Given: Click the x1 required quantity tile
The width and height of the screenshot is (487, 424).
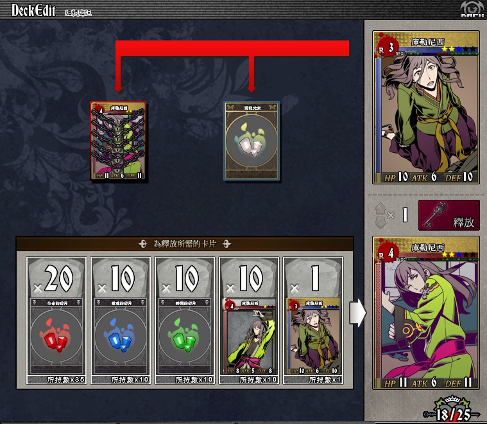Looking at the screenshot, I should 313,278.
